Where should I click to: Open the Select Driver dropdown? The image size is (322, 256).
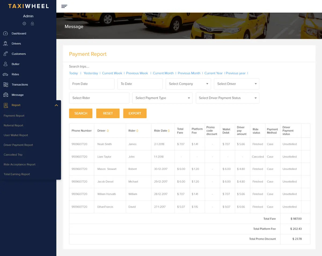237,84
